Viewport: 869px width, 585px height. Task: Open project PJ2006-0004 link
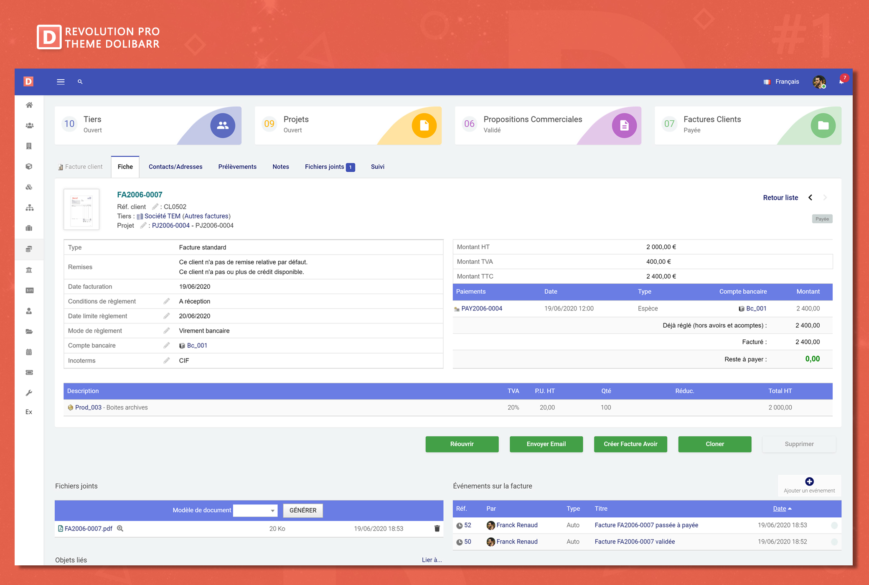171,226
